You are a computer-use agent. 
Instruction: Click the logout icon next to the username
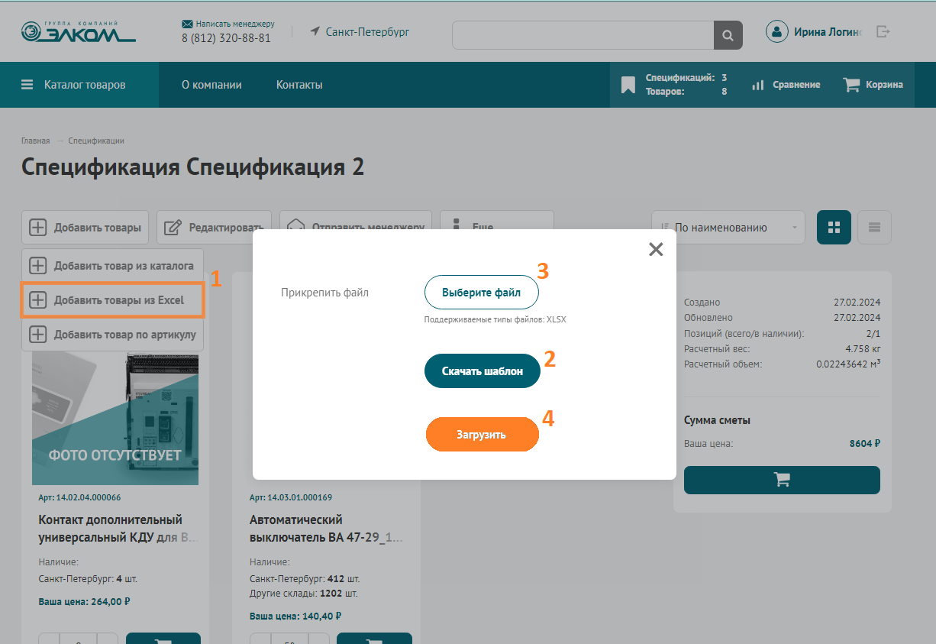[x=883, y=32]
